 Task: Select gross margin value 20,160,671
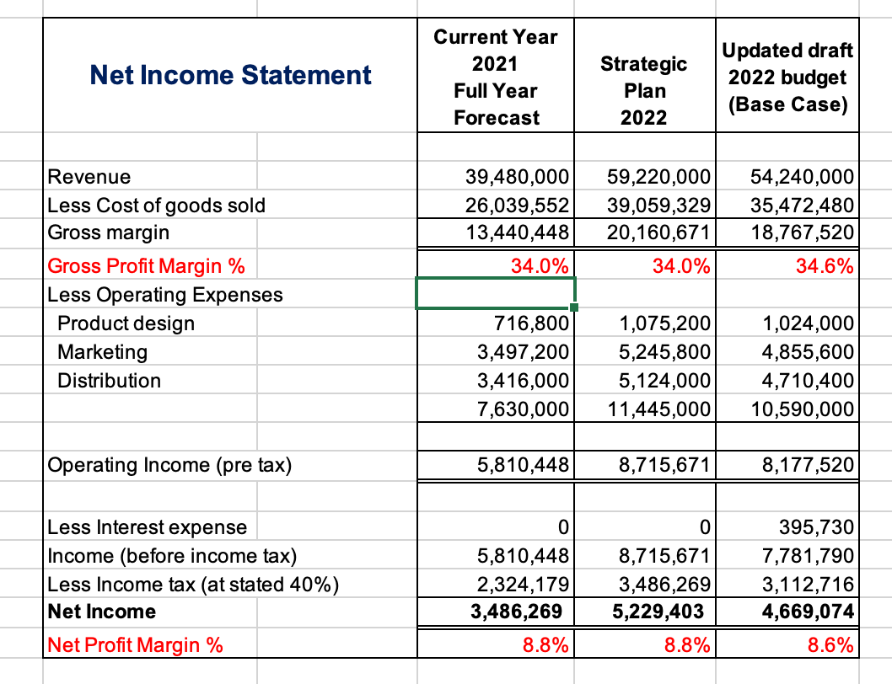(658, 232)
